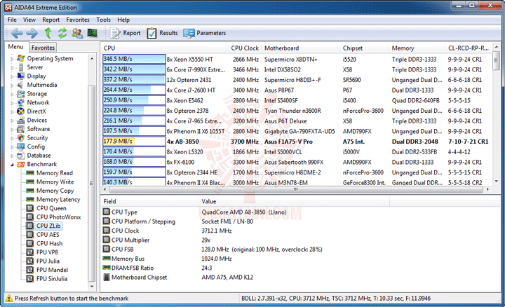
Task: Click the CPU Multiplier field row
Action: click(x=245, y=240)
